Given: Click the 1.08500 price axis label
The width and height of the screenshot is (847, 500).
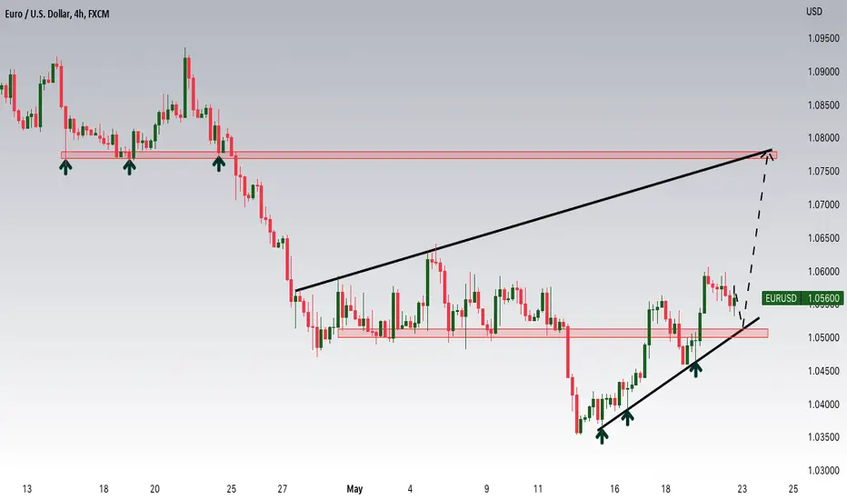Looking at the screenshot, I should [823, 105].
